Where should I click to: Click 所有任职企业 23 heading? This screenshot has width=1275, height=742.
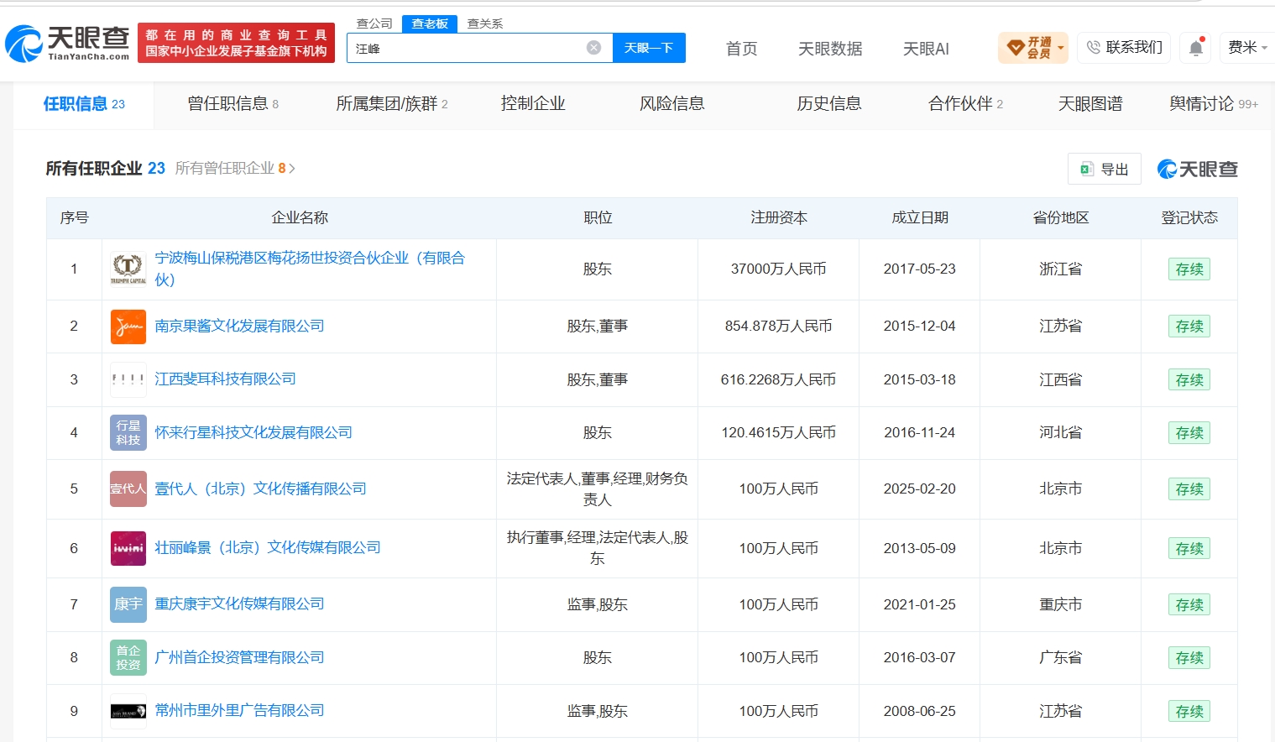click(105, 169)
